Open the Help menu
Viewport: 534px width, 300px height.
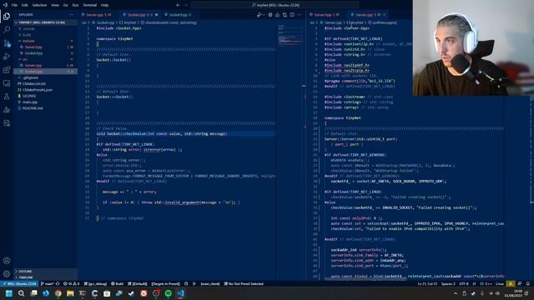pyautogui.click(x=105, y=5)
